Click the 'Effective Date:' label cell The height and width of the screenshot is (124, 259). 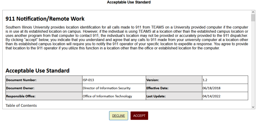pos(174,88)
